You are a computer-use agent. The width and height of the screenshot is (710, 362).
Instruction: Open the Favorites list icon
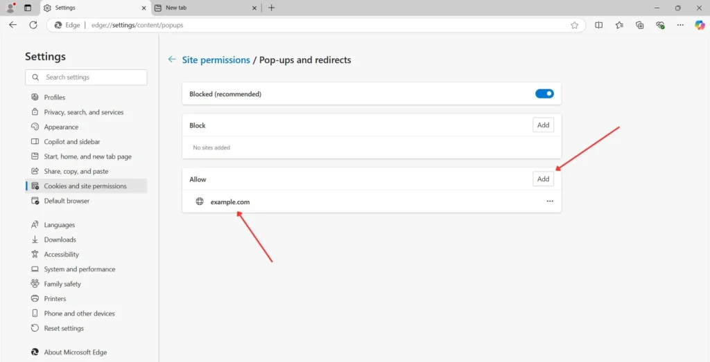coord(619,26)
